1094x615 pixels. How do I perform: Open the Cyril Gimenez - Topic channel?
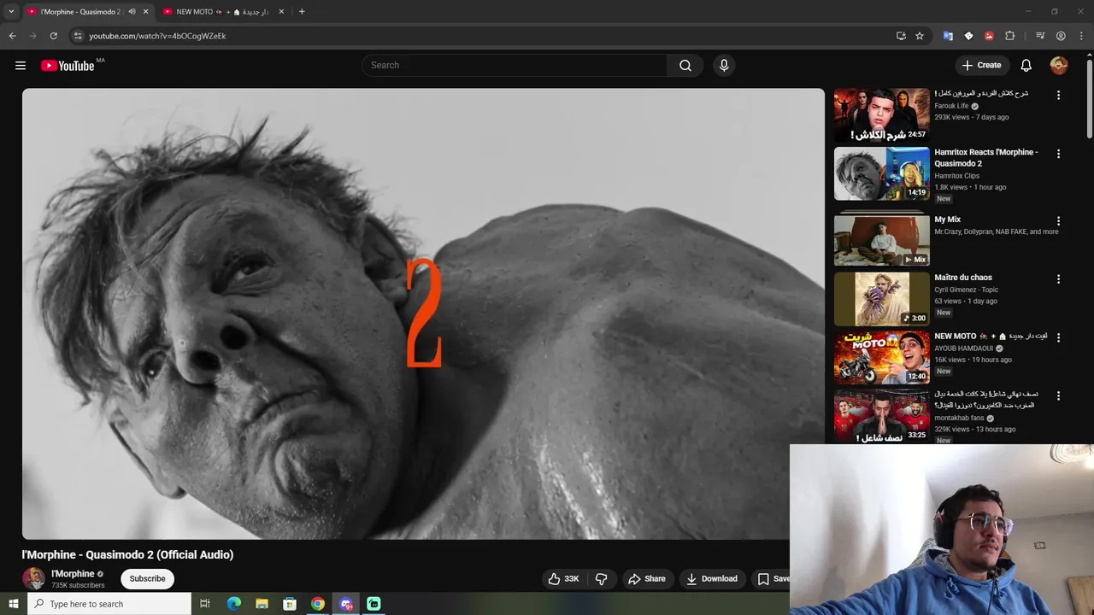(x=966, y=290)
